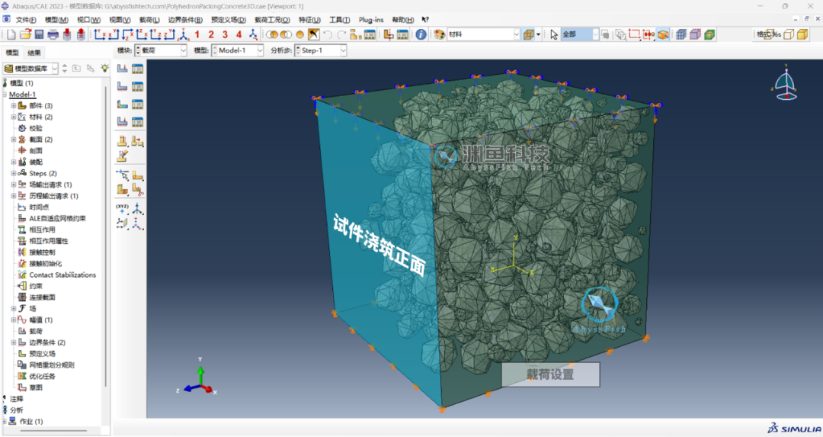Expand the 边界条件 (2) tree node

pyautogui.click(x=14, y=342)
